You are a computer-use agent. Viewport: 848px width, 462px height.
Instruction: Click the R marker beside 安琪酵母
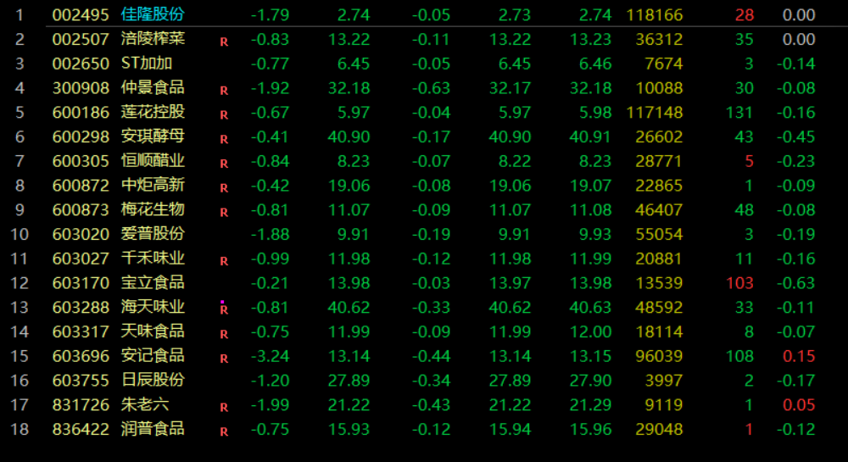pos(224,139)
